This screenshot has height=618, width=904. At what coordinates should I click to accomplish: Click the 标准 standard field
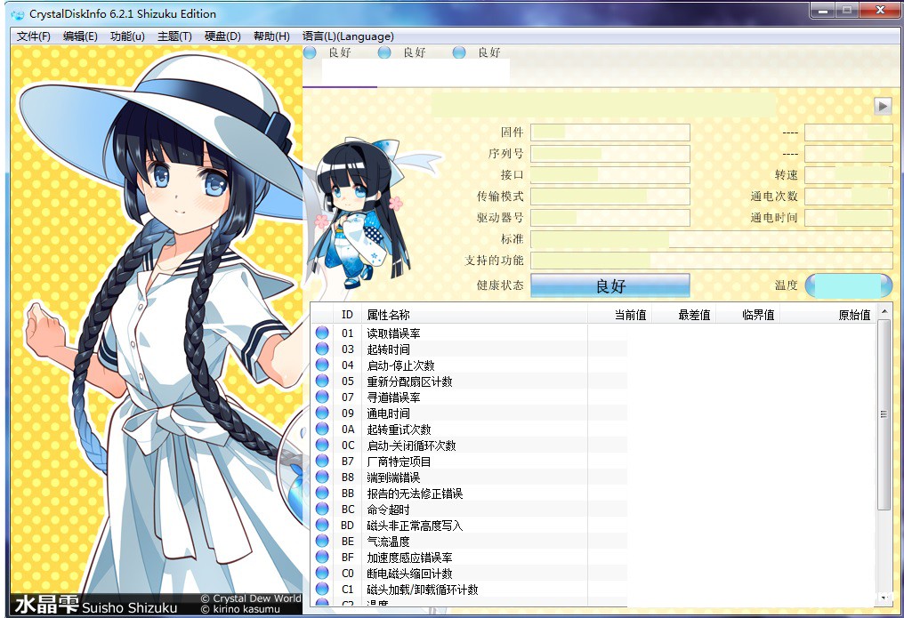point(711,239)
